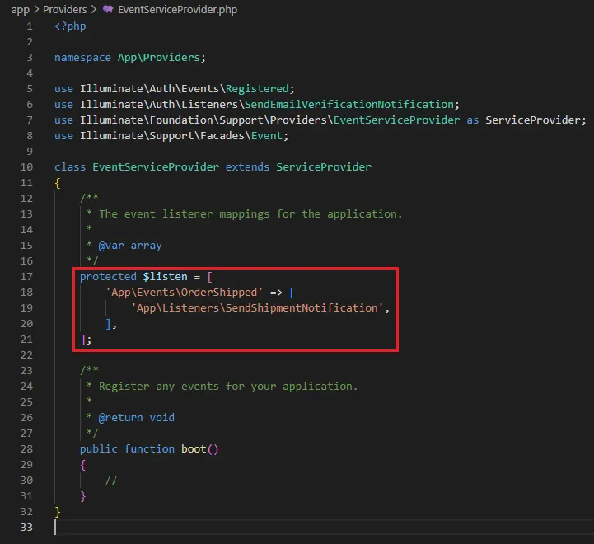Click the closing '];' on line 21
Image resolution: width=594 pixels, height=544 pixels.
click(x=86, y=340)
